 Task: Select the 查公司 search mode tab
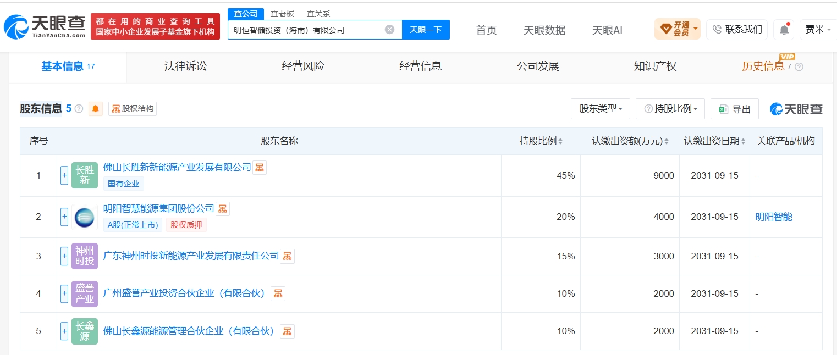[x=246, y=14]
